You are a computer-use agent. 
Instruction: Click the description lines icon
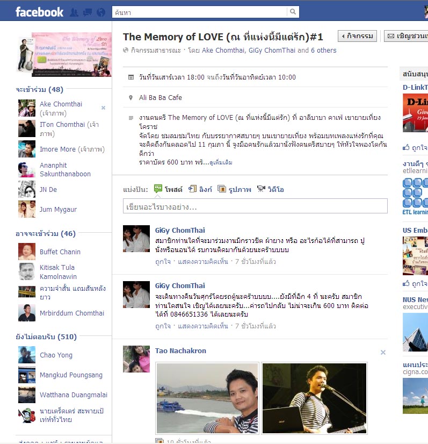point(131,118)
